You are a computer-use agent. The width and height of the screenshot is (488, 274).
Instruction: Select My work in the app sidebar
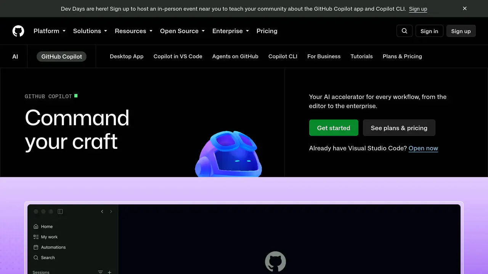click(x=50, y=237)
